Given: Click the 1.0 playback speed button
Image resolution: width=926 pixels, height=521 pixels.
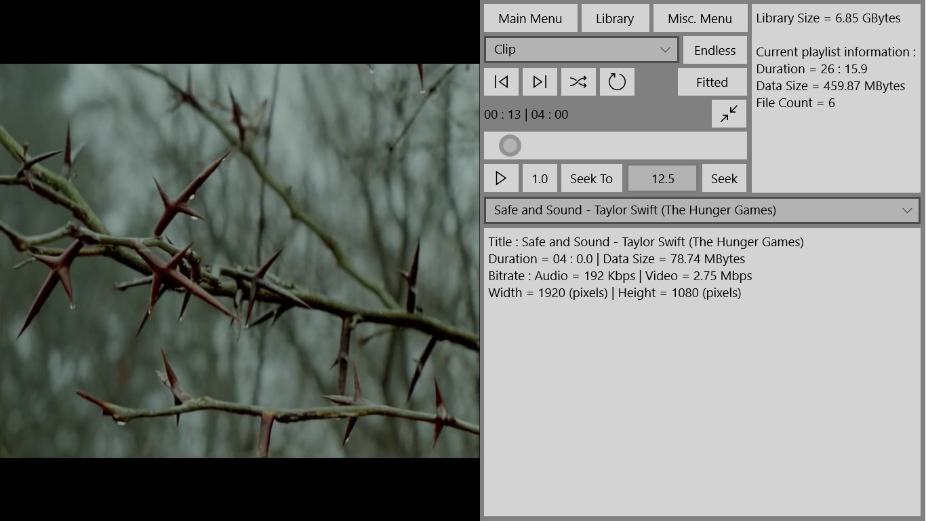Looking at the screenshot, I should pos(540,178).
